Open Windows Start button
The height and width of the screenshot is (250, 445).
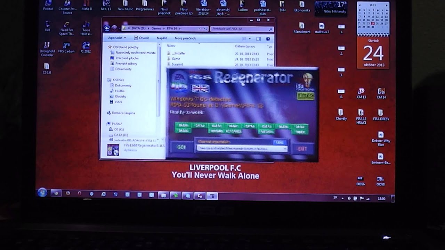tap(42, 193)
